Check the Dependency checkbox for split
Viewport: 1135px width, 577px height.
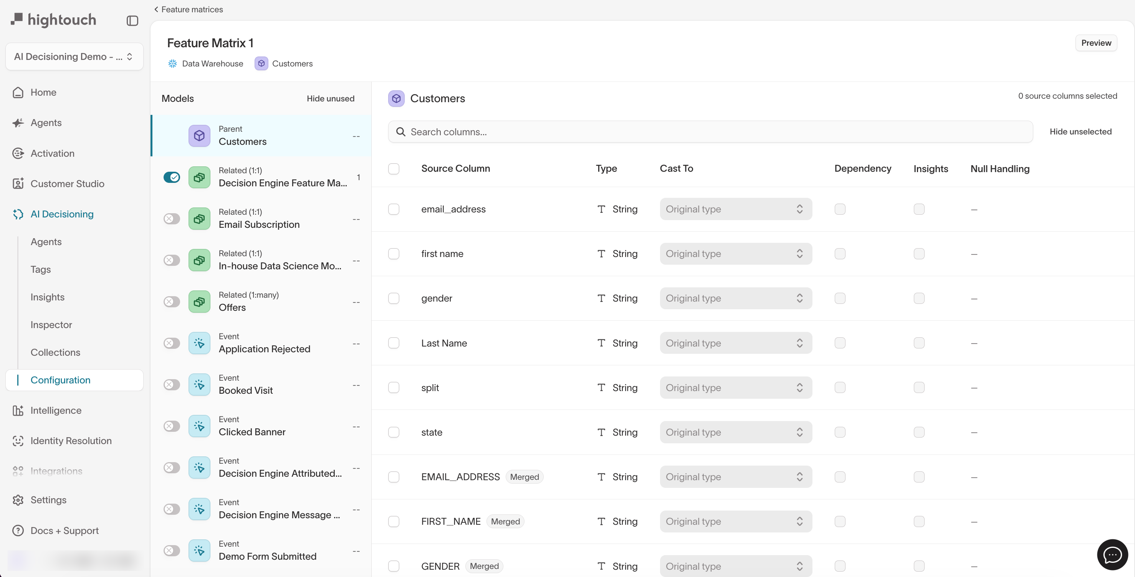pyautogui.click(x=840, y=388)
